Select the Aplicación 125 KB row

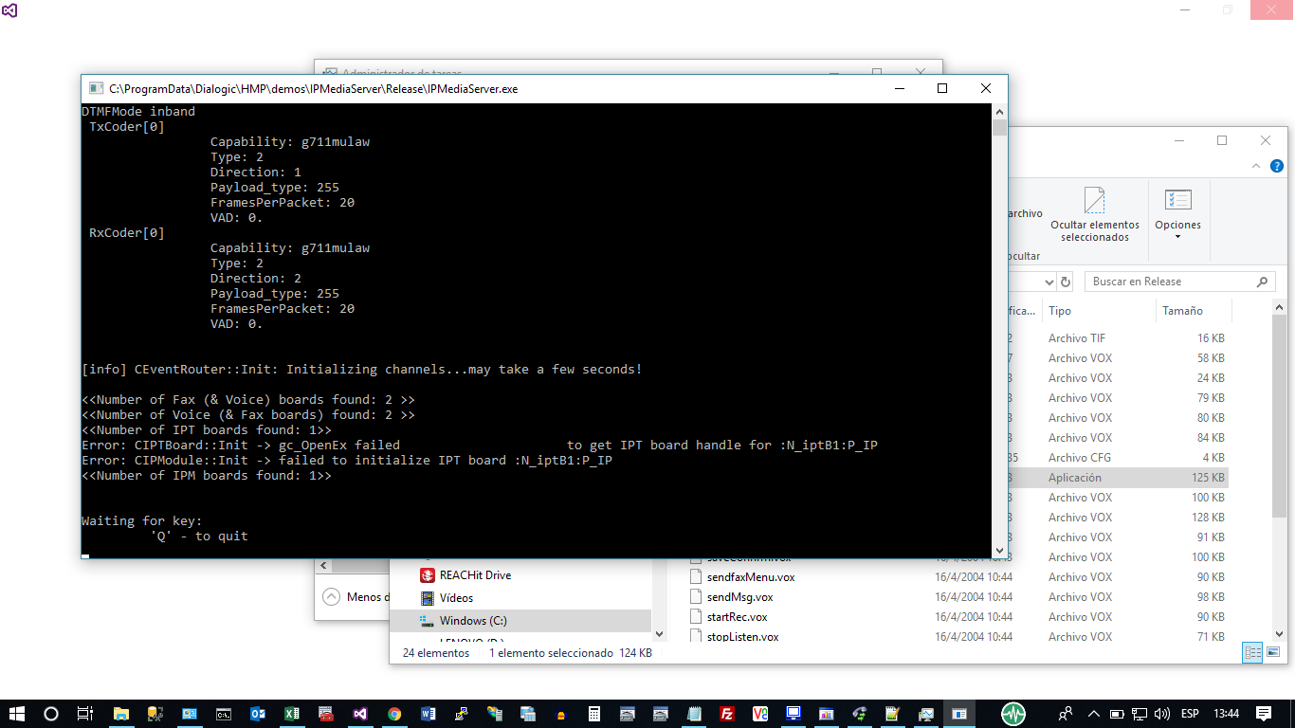(x=1118, y=478)
